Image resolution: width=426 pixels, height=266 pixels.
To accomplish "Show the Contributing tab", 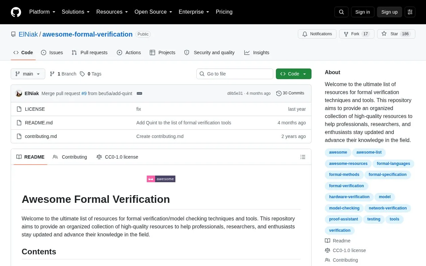I will pyautogui.click(x=70, y=157).
